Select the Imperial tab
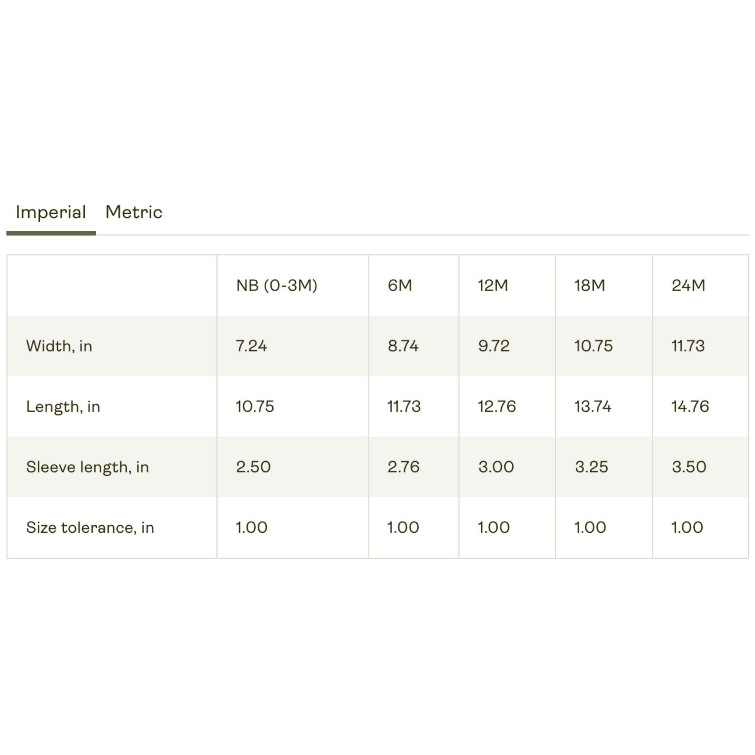The image size is (755, 755). pos(51,213)
